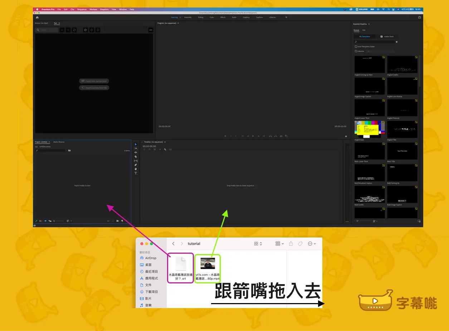Pick the Type tool
This screenshot has height=331, width=449.
click(x=136, y=173)
